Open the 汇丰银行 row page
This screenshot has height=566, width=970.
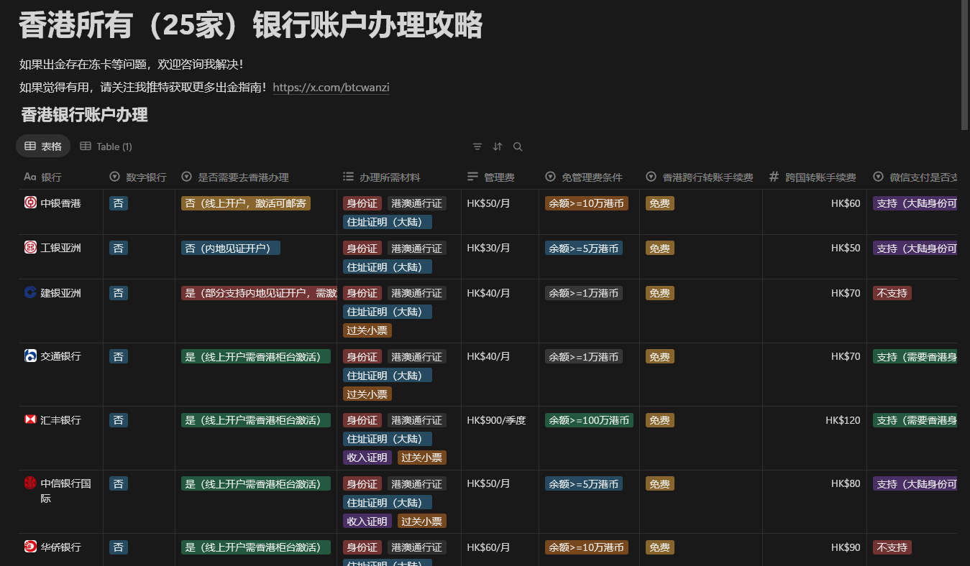click(60, 419)
